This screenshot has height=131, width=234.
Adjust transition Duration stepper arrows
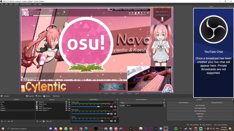[x=164, y=106]
